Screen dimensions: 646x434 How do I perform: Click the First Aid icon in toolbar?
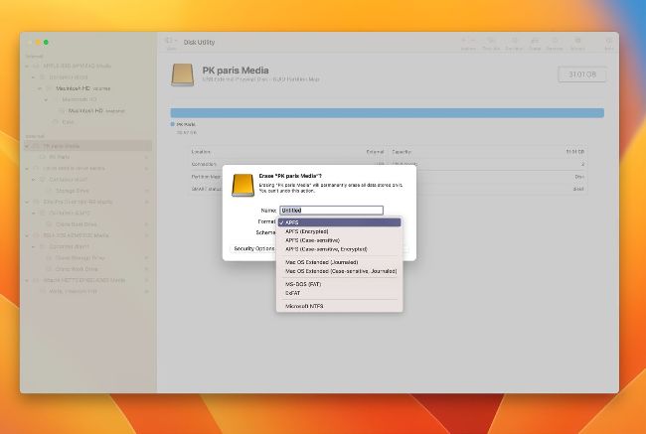tap(491, 43)
